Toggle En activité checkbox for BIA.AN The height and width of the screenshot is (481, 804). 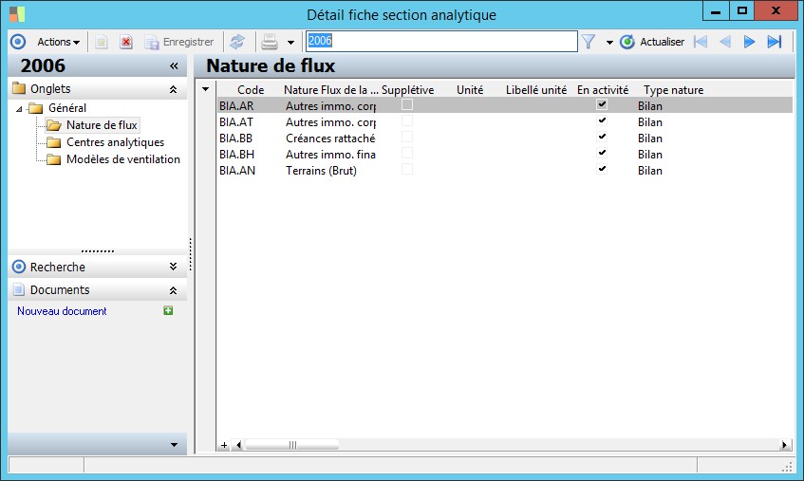602,170
